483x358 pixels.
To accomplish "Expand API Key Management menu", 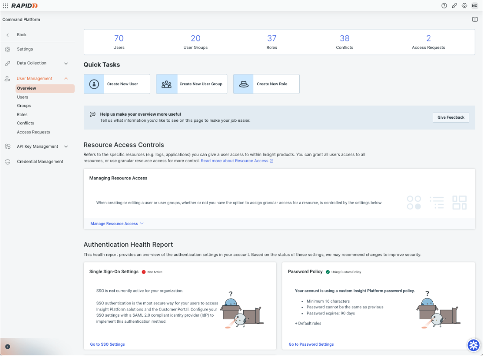I will click(66, 146).
